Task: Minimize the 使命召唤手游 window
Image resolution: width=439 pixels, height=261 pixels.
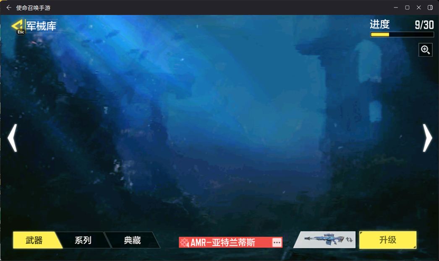Action: click(x=396, y=8)
